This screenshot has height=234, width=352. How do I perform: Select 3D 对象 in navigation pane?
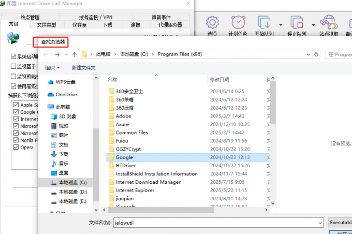pos(64,116)
